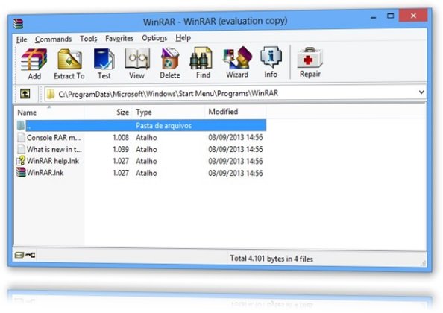Click the drive icon in status bar
The width and height of the screenshot is (443, 313).
[19, 255]
